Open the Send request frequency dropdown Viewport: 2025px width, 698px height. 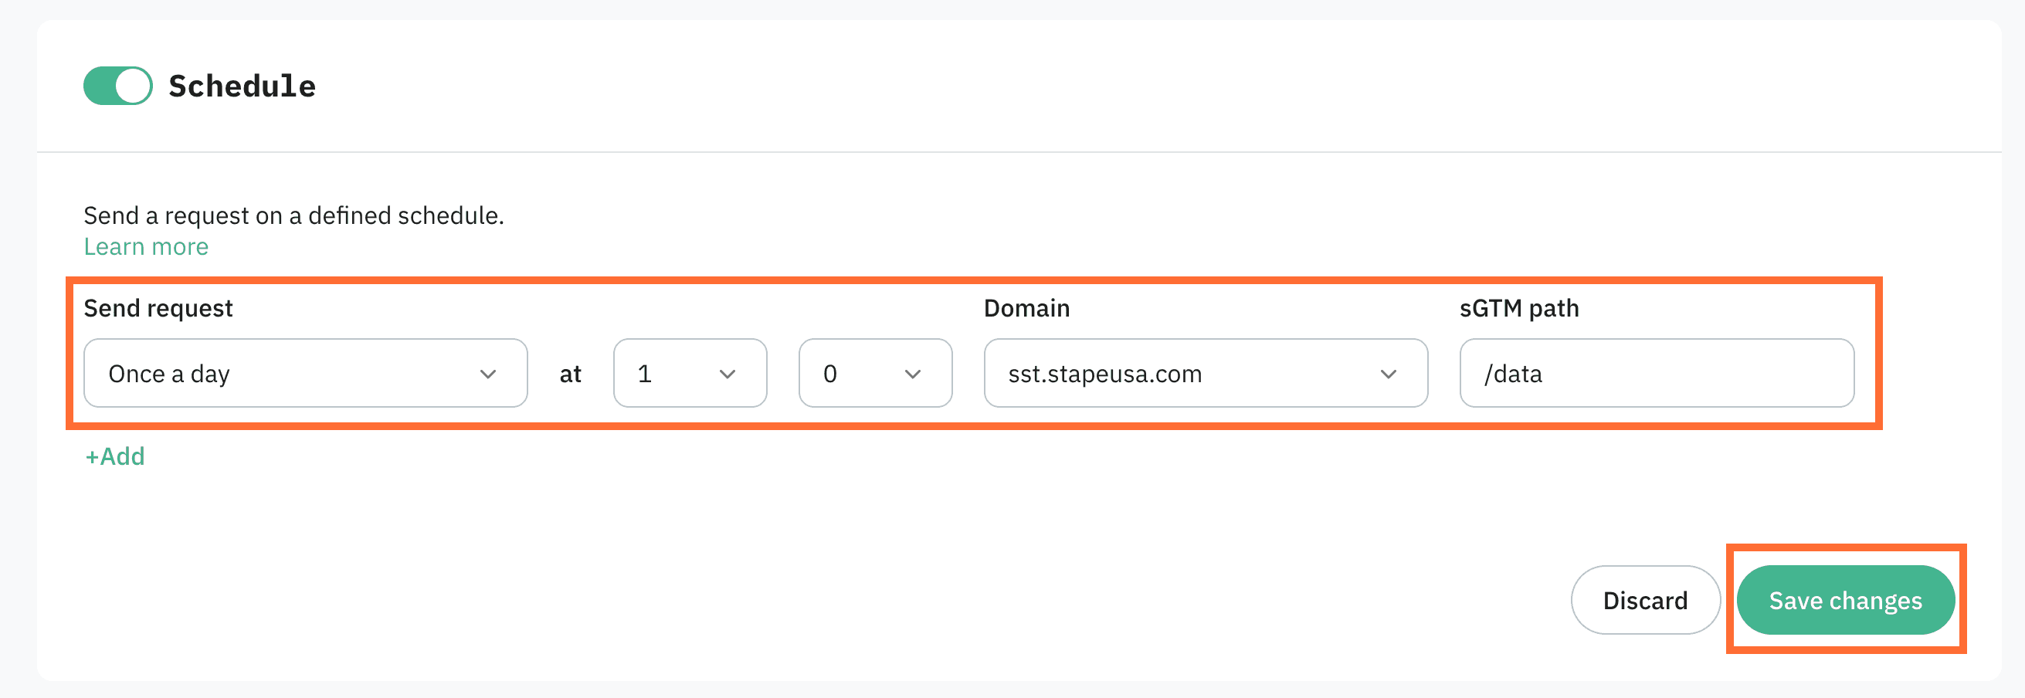point(305,374)
